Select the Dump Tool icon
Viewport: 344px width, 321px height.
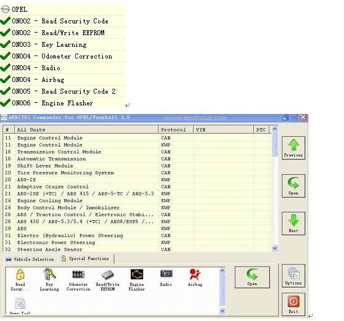coord(20,306)
